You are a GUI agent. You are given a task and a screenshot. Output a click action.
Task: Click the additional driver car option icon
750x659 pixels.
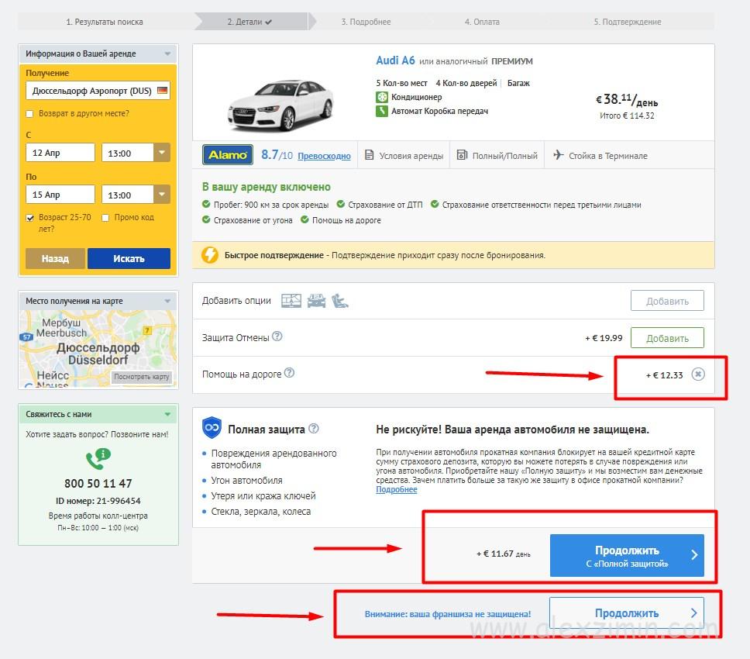point(315,301)
